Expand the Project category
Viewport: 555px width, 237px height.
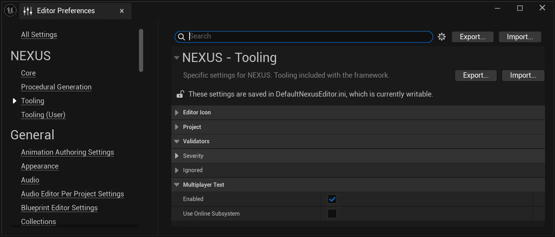click(x=177, y=127)
